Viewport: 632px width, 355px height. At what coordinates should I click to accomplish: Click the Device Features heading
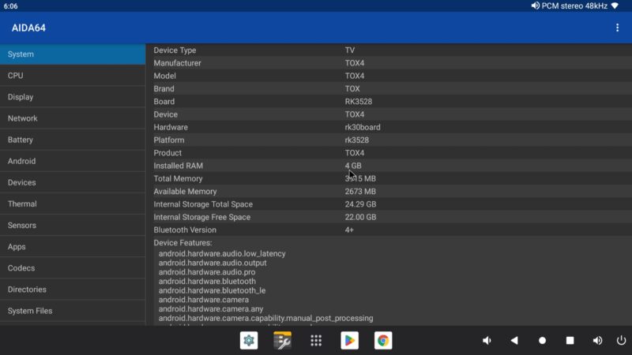point(182,243)
